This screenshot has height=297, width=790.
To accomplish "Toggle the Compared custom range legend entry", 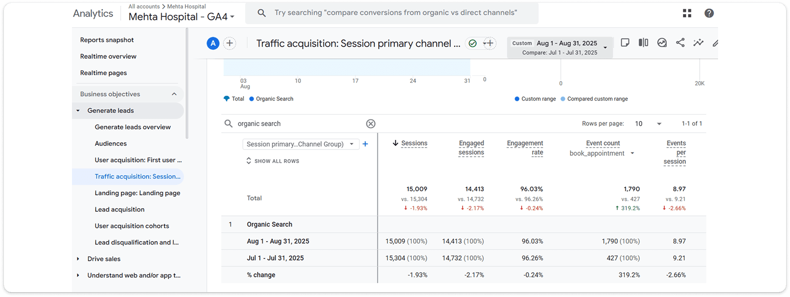I will [594, 99].
